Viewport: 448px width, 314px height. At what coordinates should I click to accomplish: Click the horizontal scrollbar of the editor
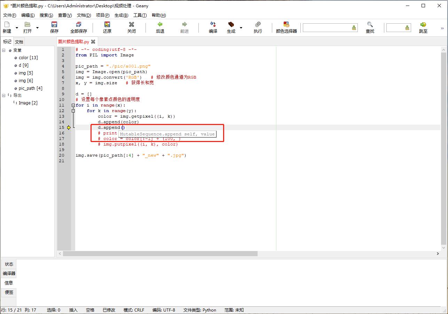[160, 254]
